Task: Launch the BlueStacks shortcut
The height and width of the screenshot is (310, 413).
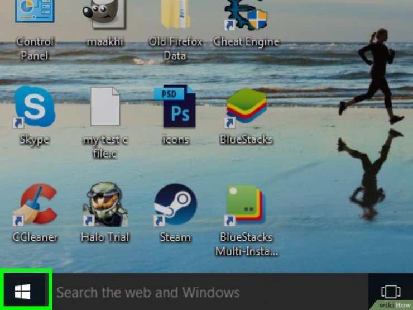Action: pyautogui.click(x=246, y=108)
